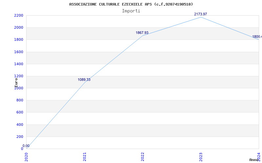Click the 2020 x-axis year label
This screenshot has width=262, height=163.
(x=27, y=157)
